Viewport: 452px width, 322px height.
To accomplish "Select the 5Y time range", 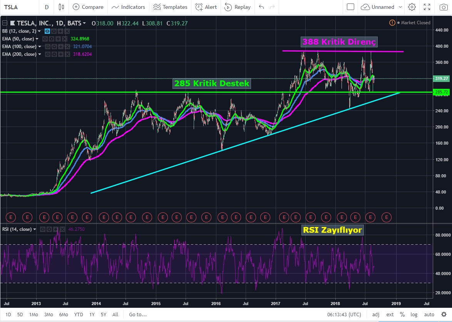I will pos(104,315).
